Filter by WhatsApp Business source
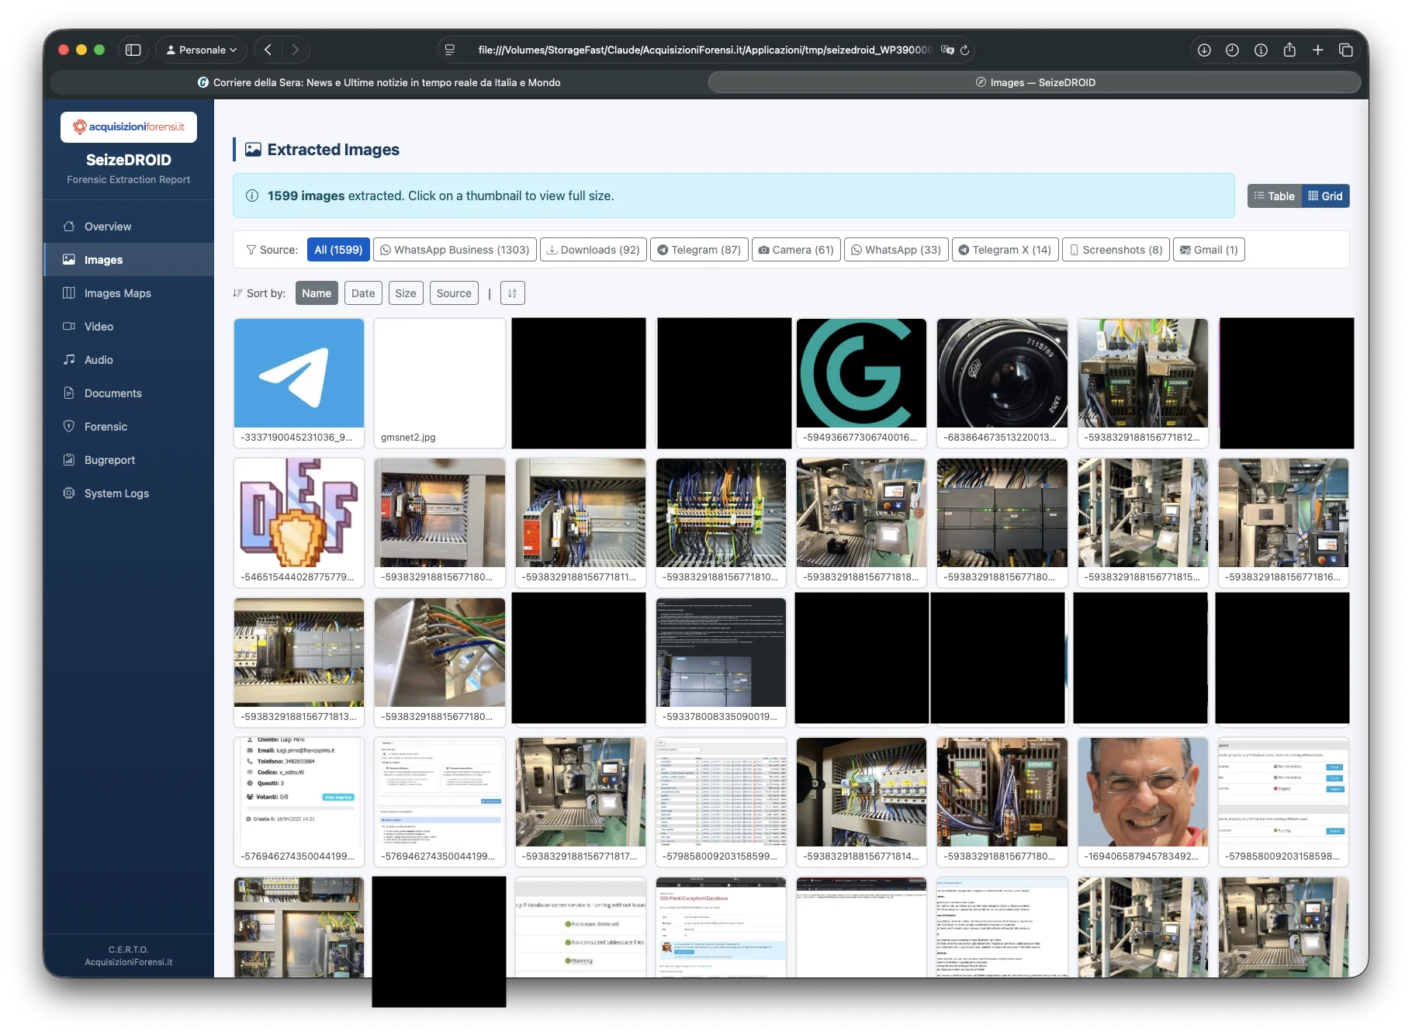The height and width of the screenshot is (1035, 1412). click(x=454, y=250)
